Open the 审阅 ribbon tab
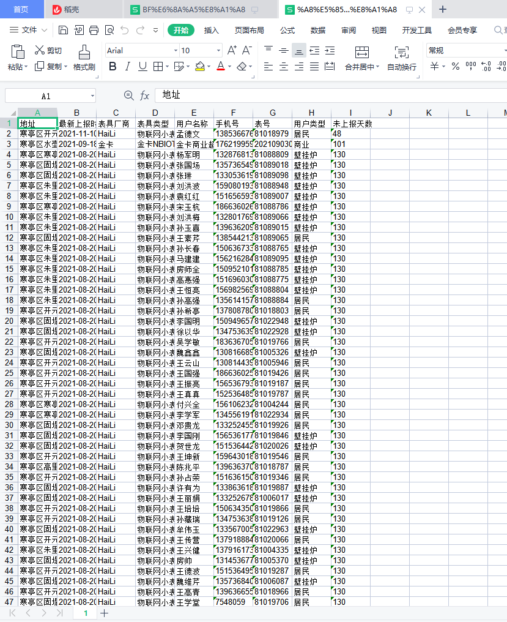This screenshot has width=507, height=622. (x=349, y=30)
